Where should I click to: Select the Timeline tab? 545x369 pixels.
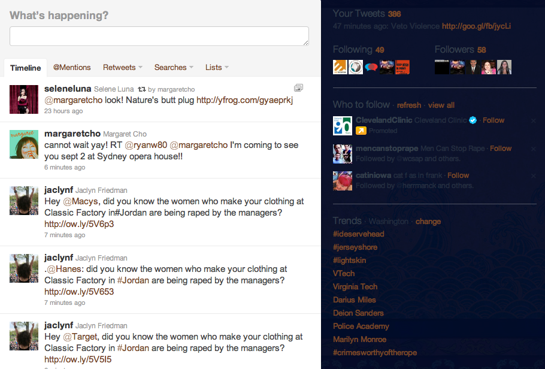point(26,68)
